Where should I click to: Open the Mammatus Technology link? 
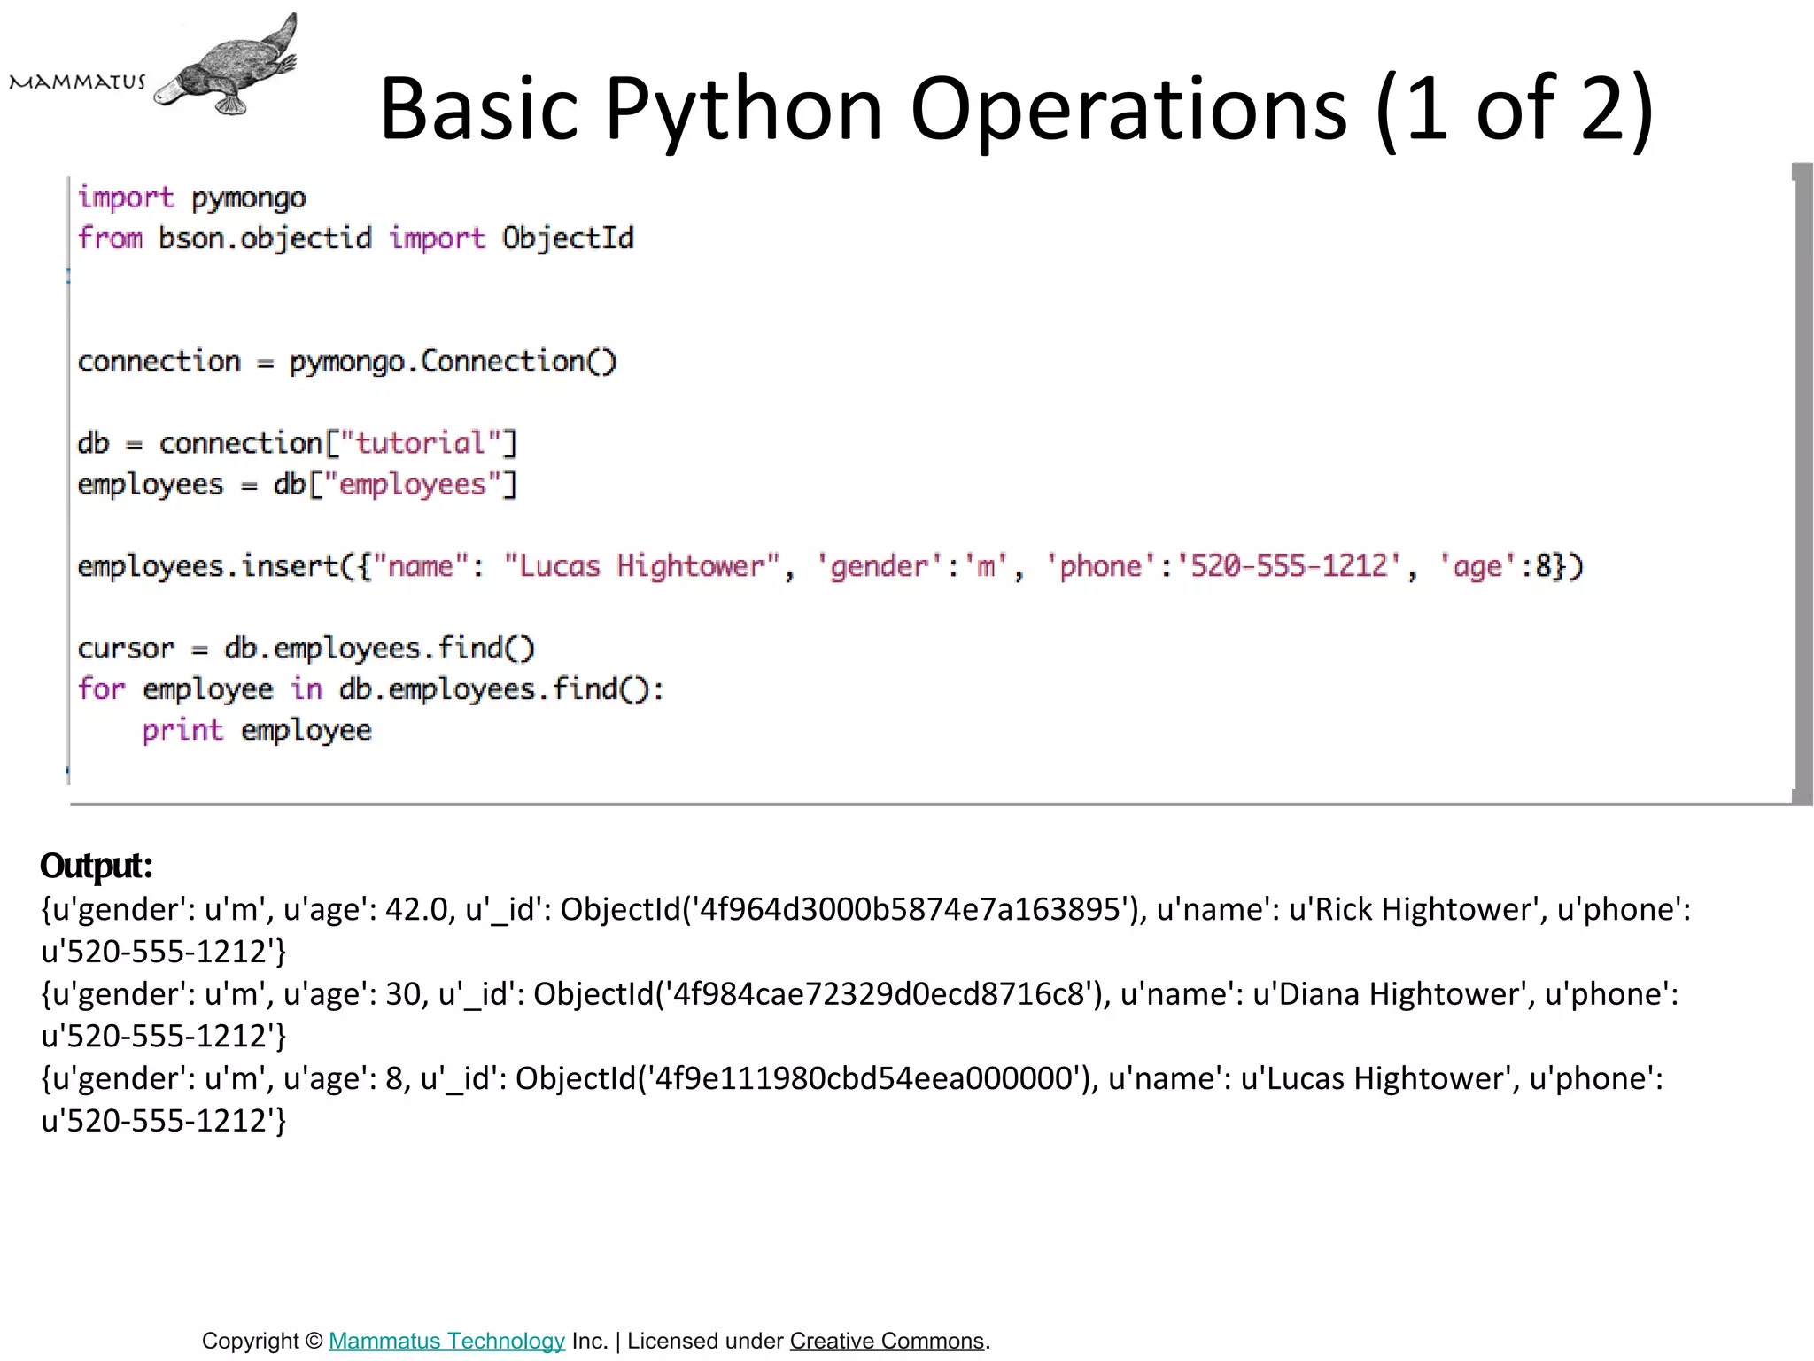coord(446,1341)
